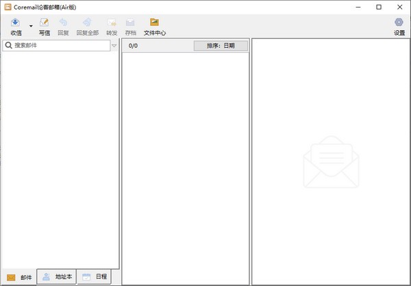
Task: Switch to the 邮件 tab
Action: [19, 277]
